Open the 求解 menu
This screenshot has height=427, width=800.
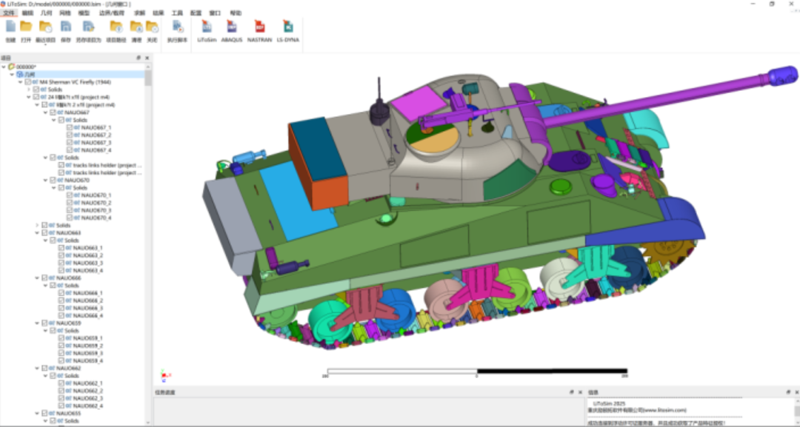(139, 13)
